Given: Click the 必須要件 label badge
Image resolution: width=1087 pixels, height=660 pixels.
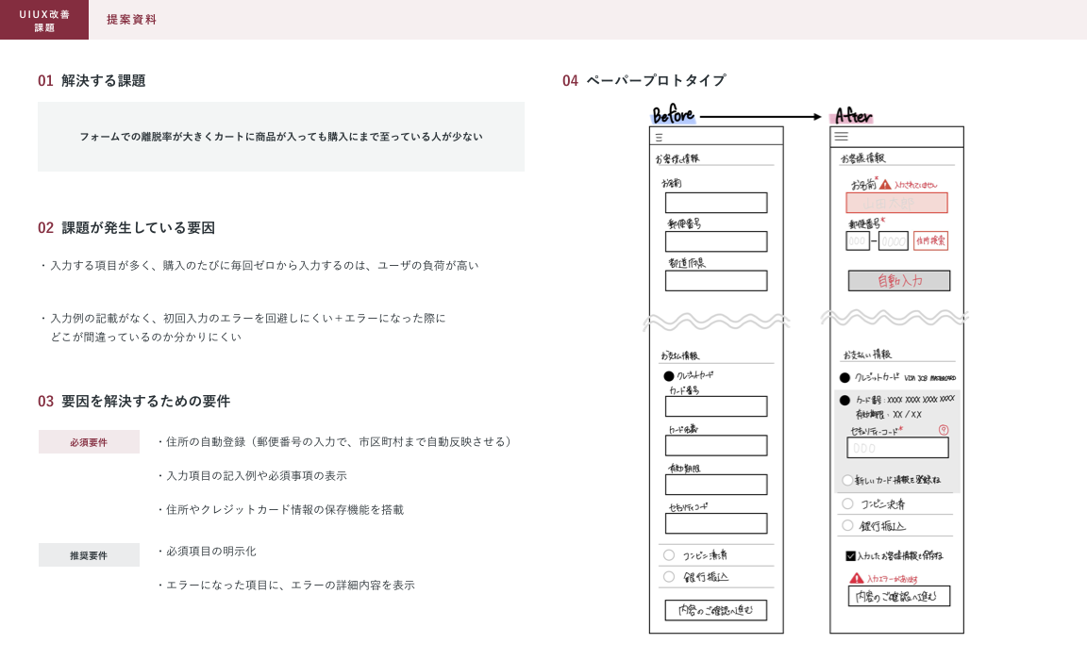Looking at the screenshot, I should pos(89,442).
